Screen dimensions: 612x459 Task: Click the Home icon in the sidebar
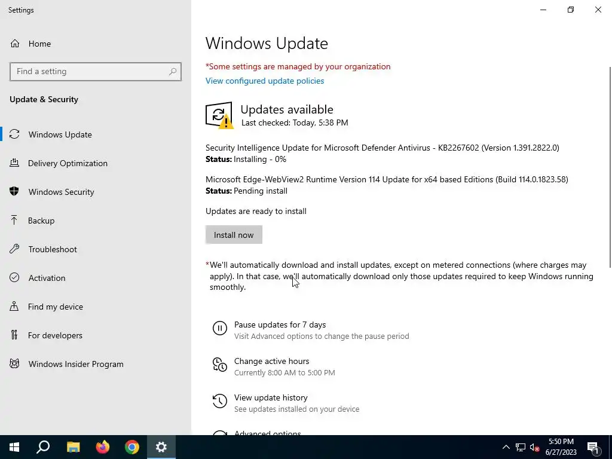pos(15,43)
